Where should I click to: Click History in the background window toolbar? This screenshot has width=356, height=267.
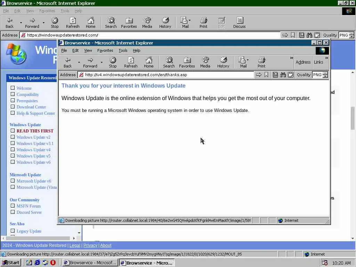coord(165,23)
